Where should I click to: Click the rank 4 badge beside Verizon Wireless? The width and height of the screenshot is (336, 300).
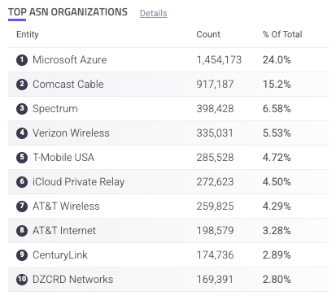tap(22, 133)
